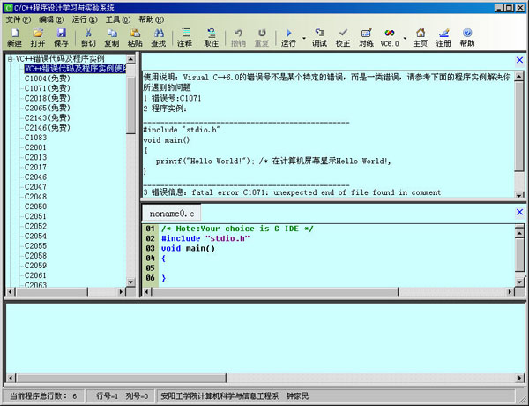The image size is (529, 406).
Task: Click the 注释 (Comment) toolbar icon
Action: click(x=184, y=36)
